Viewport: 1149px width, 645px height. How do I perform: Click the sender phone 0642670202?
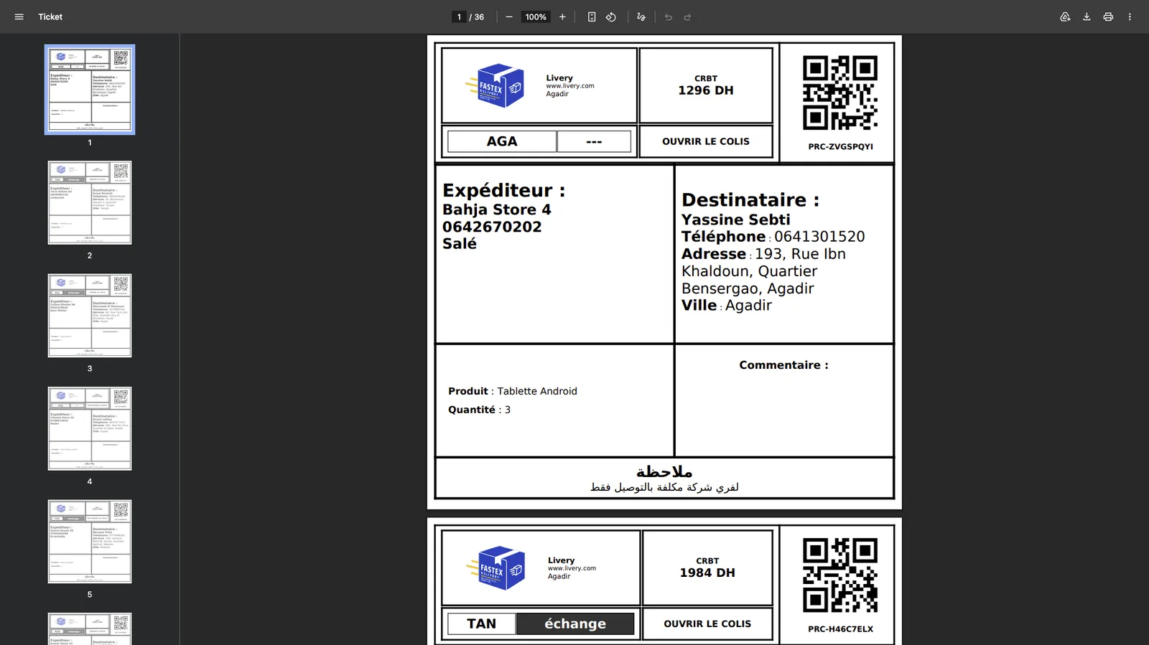492,227
